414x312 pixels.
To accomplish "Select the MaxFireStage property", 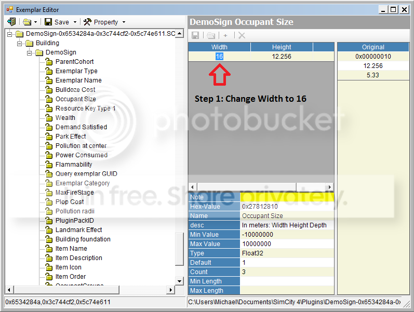I will [x=74, y=193].
